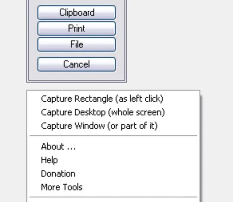Click the Donation entry below Help

tap(58, 174)
